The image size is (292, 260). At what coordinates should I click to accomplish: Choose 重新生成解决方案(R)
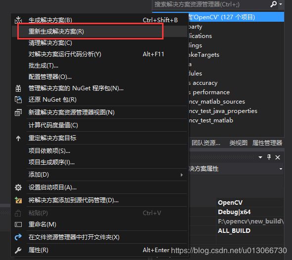(100, 31)
